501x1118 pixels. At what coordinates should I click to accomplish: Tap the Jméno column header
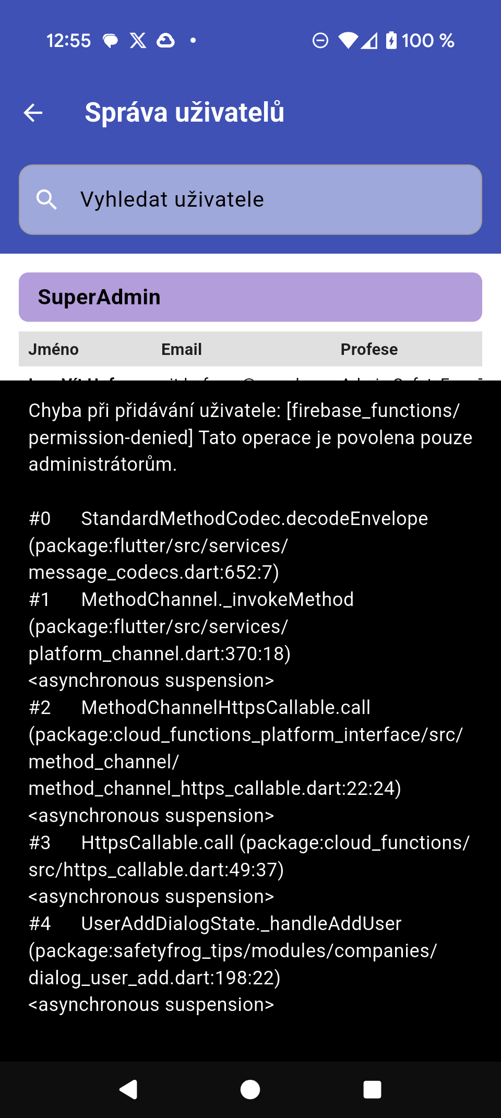click(53, 349)
